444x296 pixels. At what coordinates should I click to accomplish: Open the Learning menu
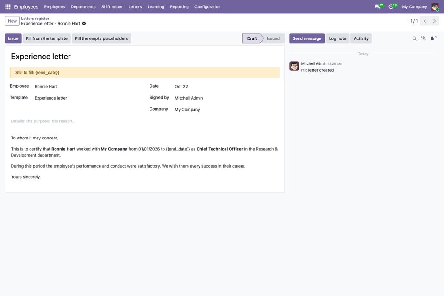pos(156,7)
